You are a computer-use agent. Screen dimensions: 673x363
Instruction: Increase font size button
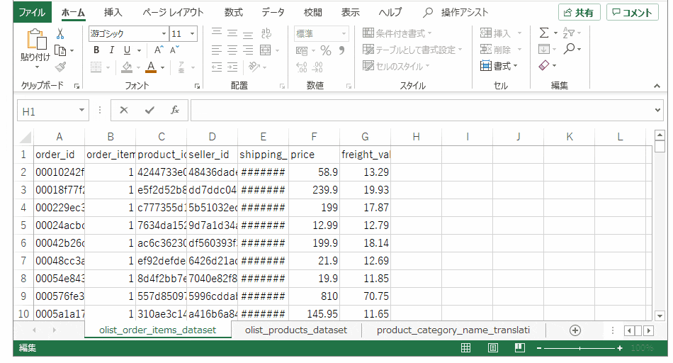tap(159, 50)
